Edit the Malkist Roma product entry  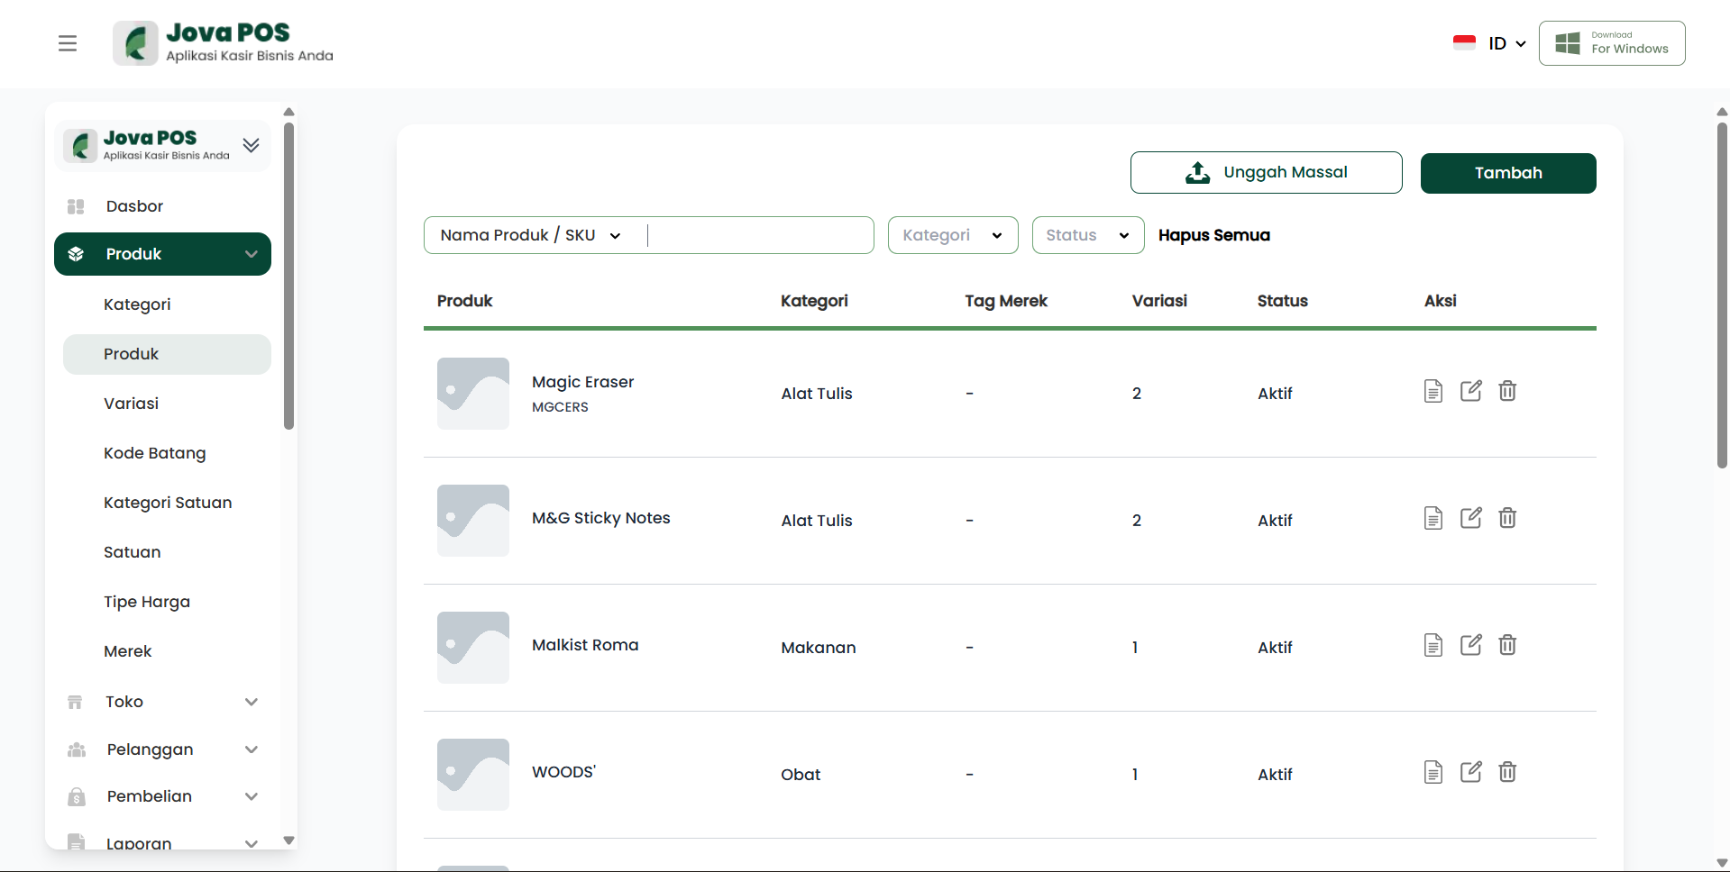click(1470, 645)
